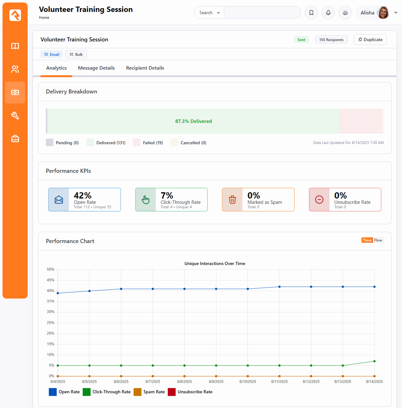The width and height of the screenshot is (402, 408).
Task: Toggle Open Rate series in chart legend
Action: (x=64, y=392)
